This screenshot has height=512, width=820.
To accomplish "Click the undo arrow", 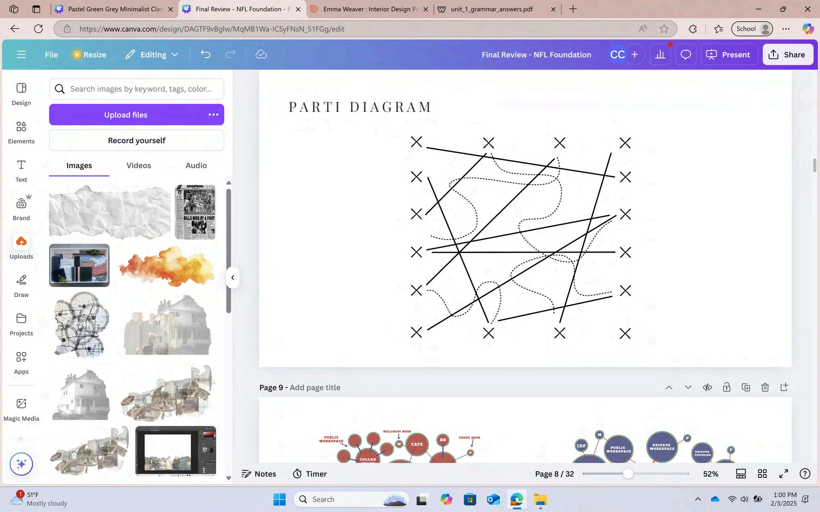I will (x=205, y=54).
